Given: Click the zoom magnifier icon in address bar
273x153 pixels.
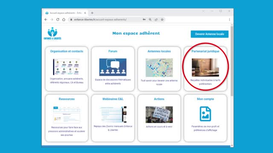Looking at the screenshot, I should pyautogui.click(x=150, y=20).
